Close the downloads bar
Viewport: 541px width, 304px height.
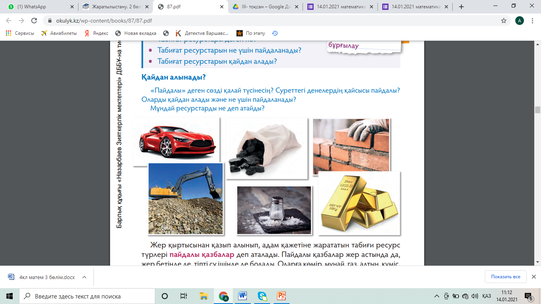tap(533, 277)
